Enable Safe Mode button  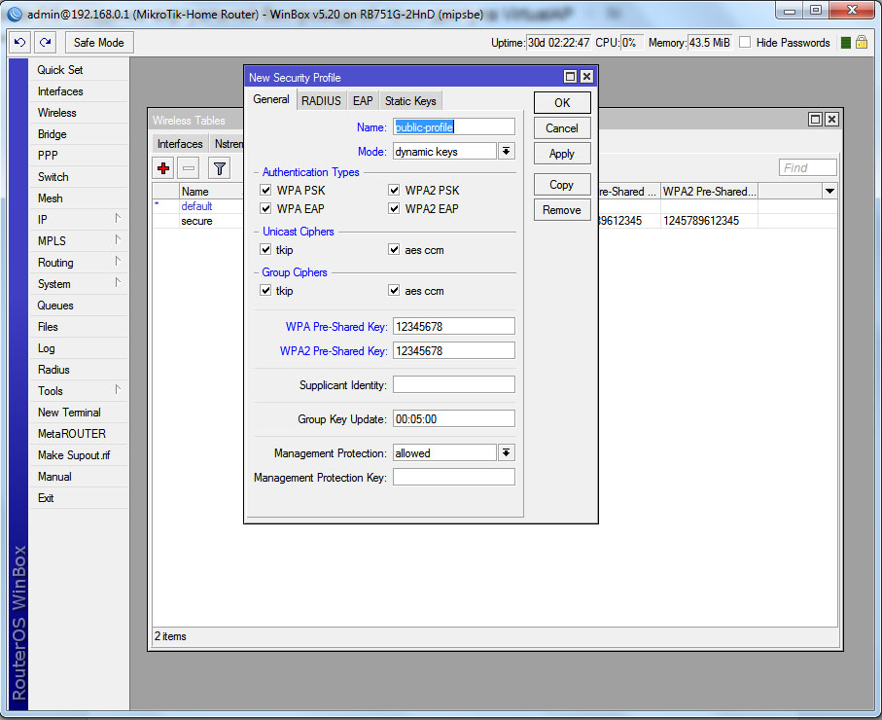pyautogui.click(x=98, y=43)
